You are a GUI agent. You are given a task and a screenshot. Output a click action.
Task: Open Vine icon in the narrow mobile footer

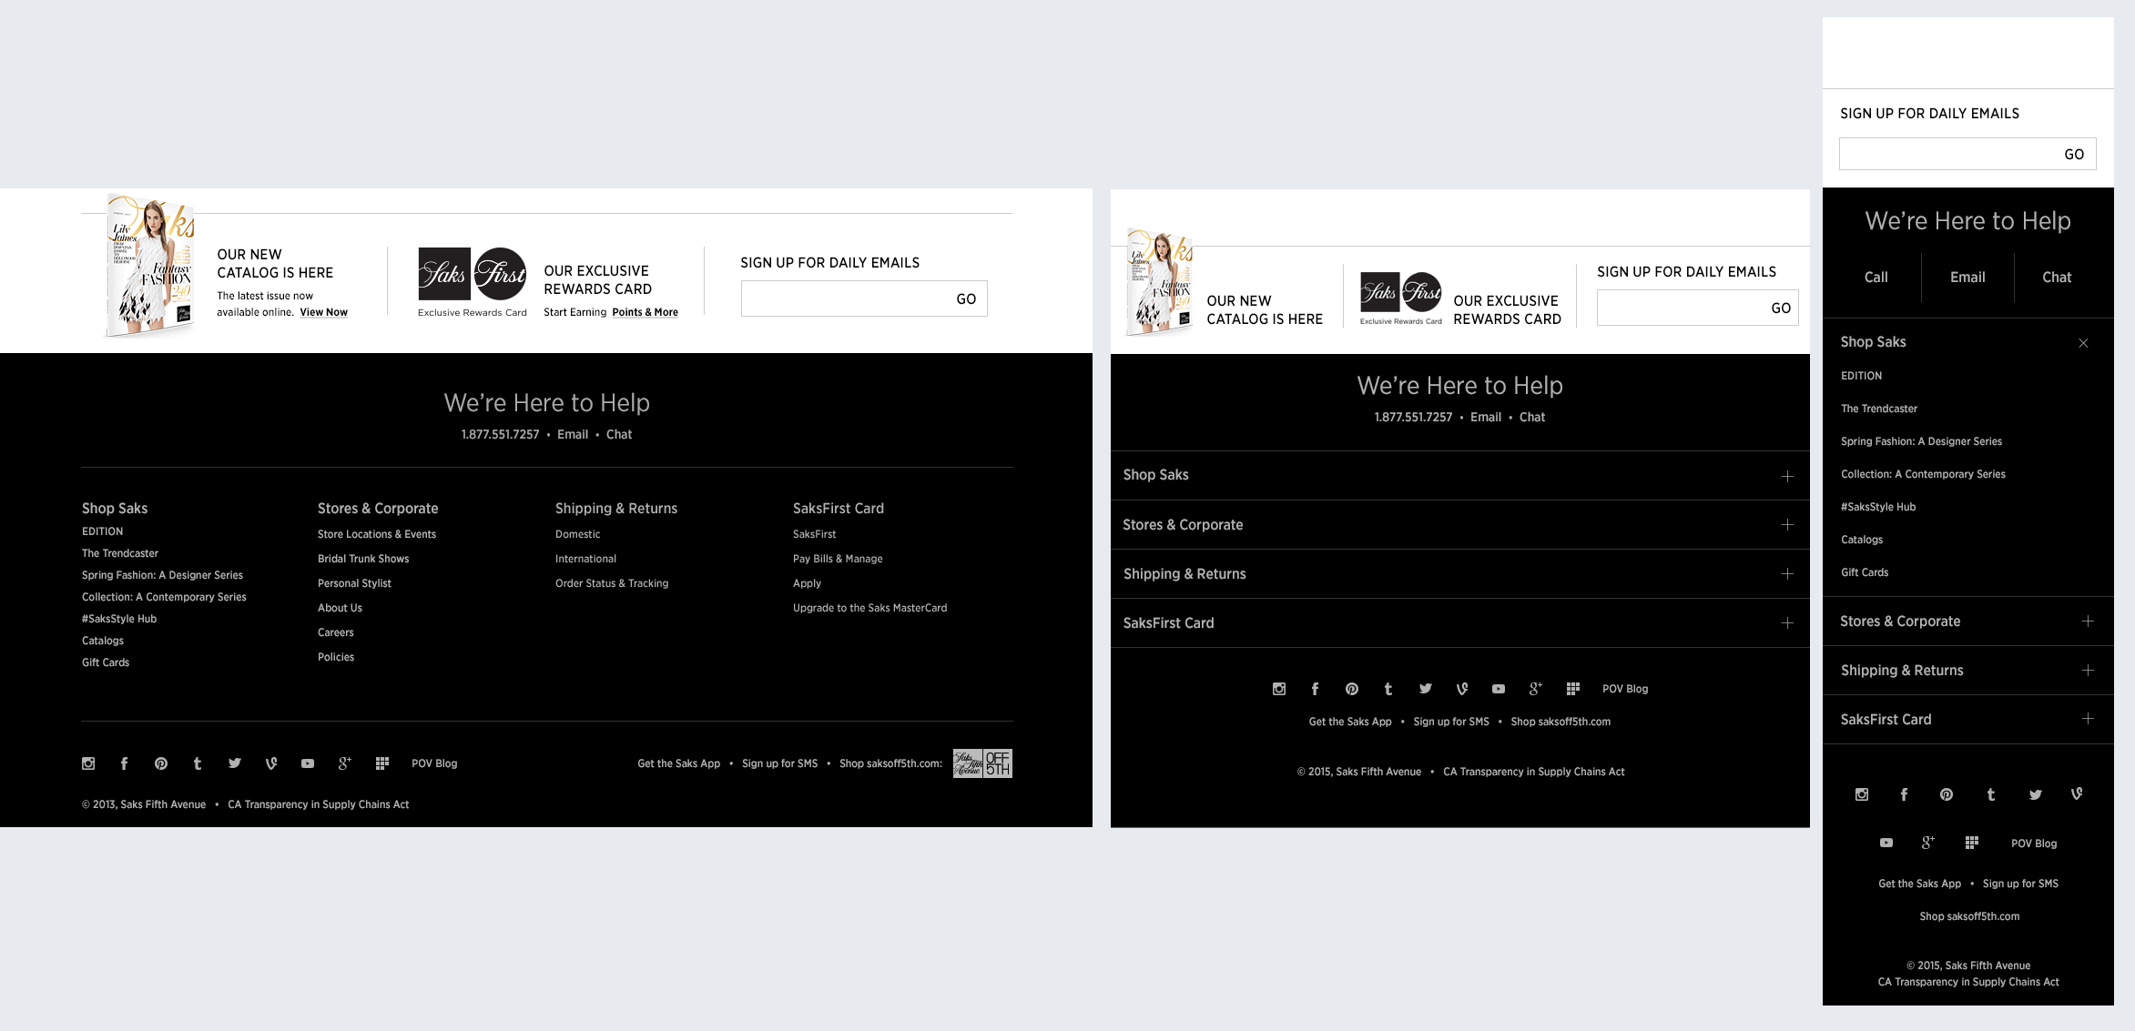click(2077, 794)
